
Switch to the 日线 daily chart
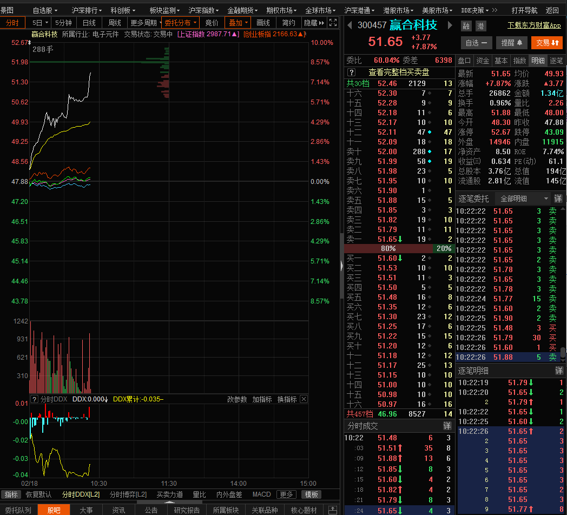tap(89, 23)
